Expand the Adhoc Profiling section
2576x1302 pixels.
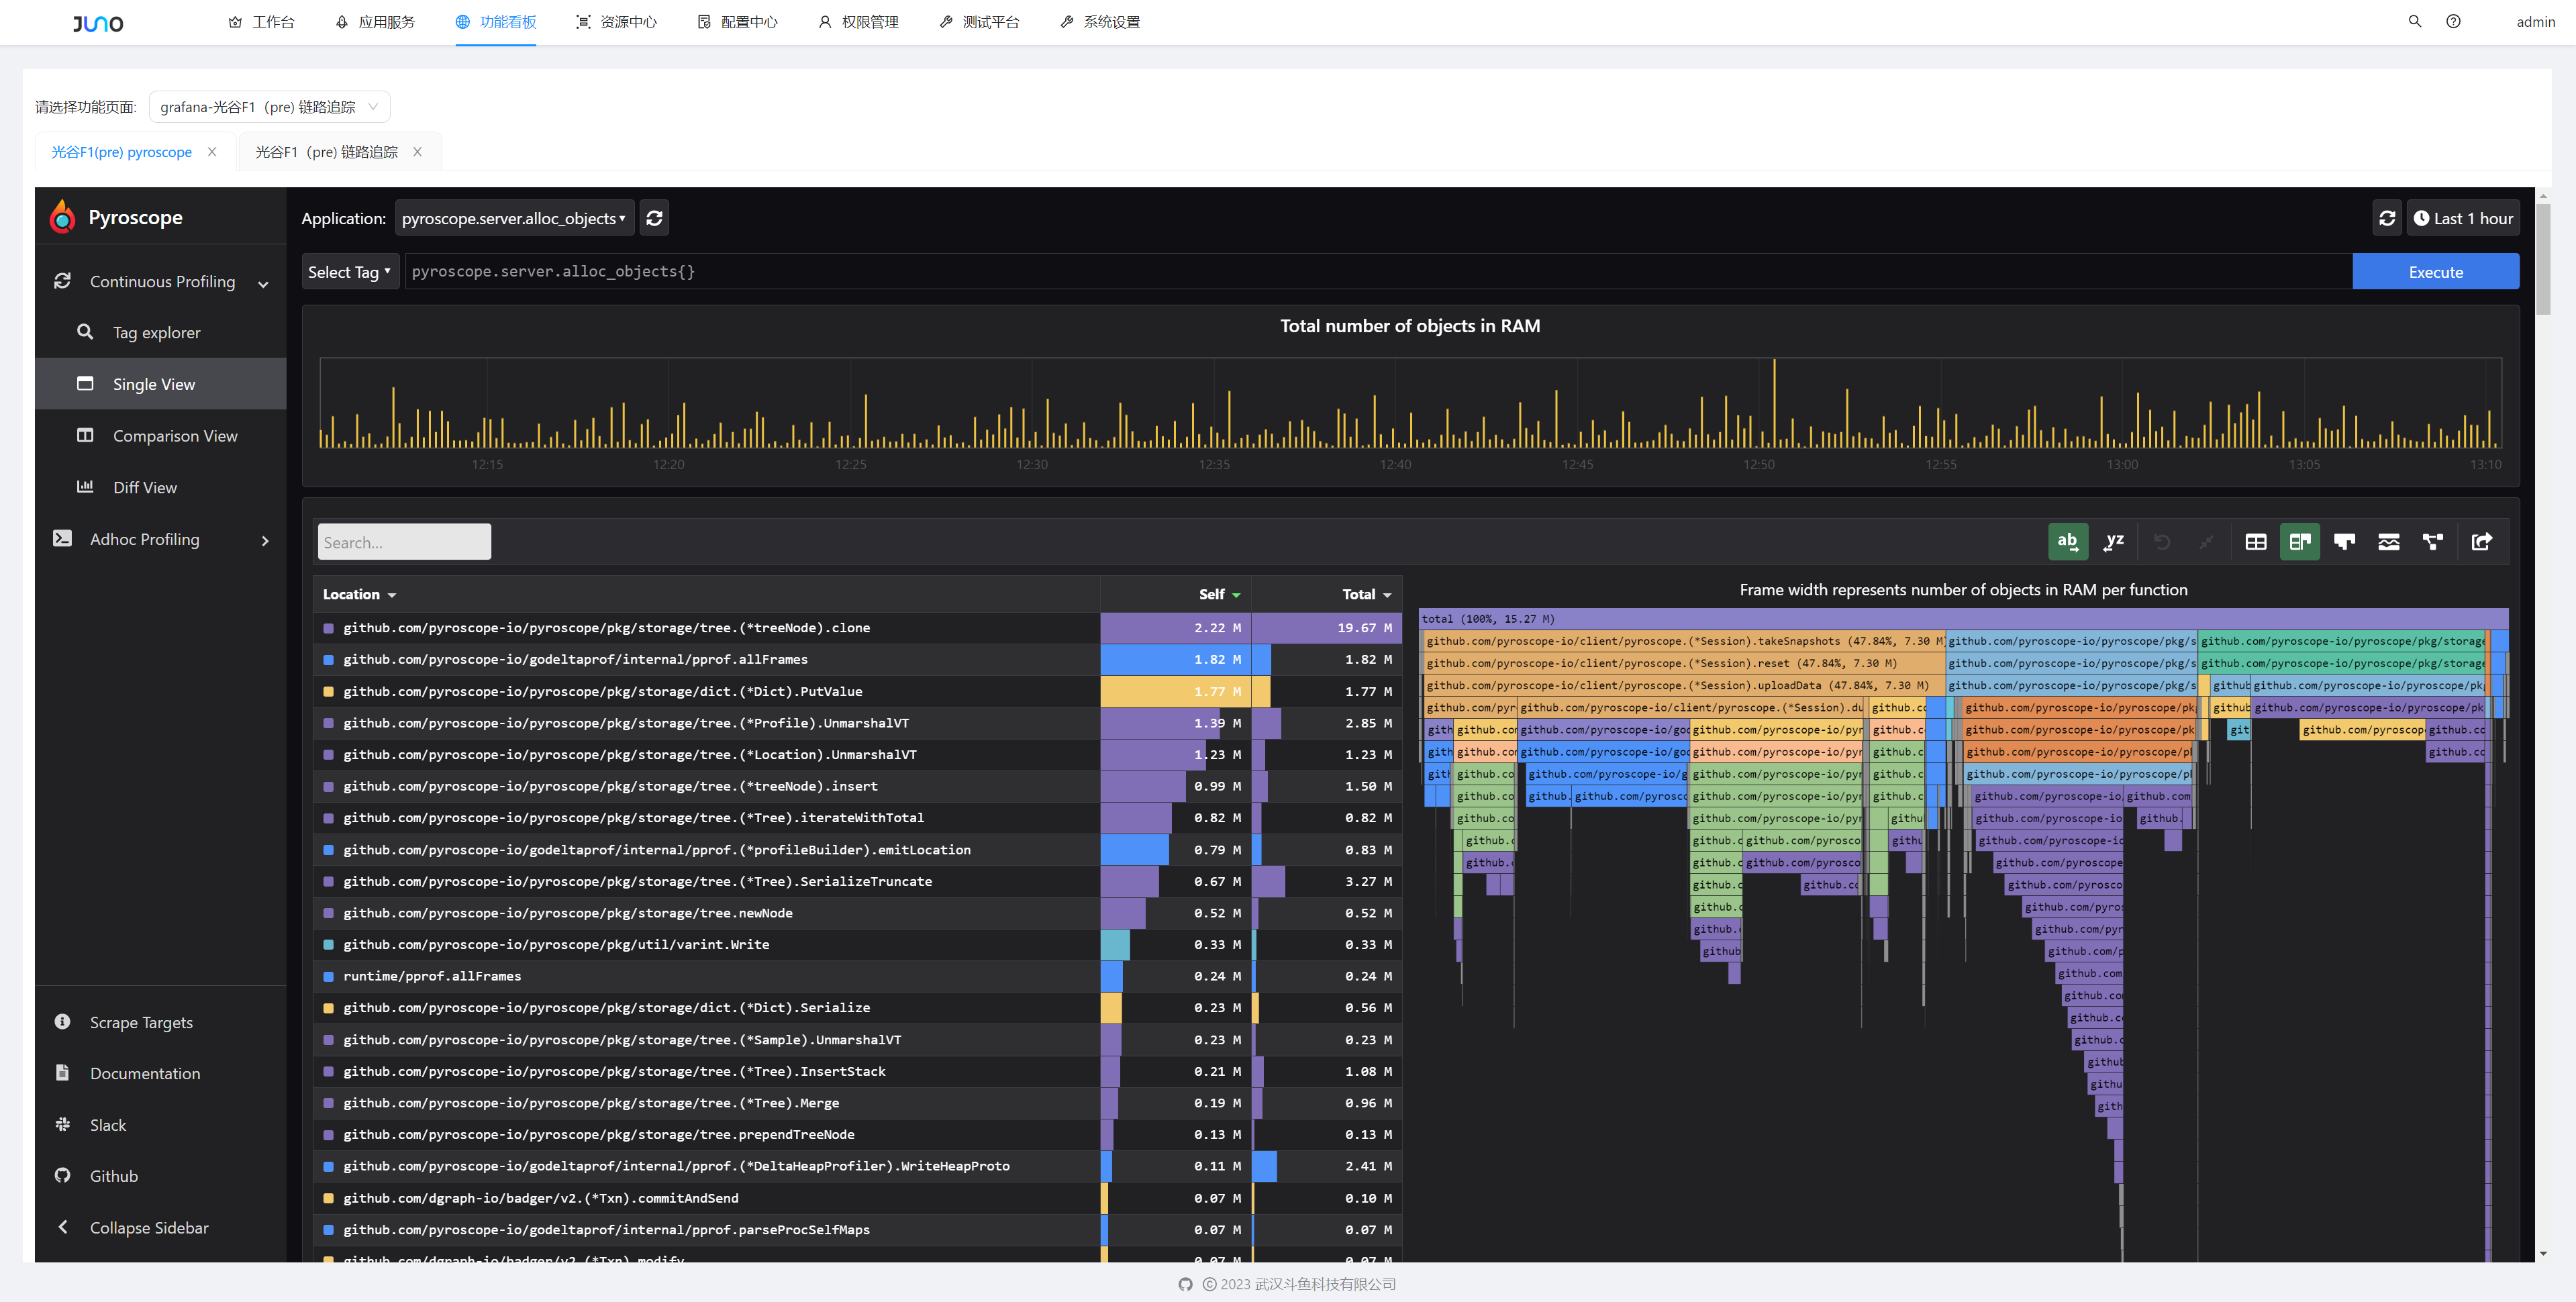[161, 539]
